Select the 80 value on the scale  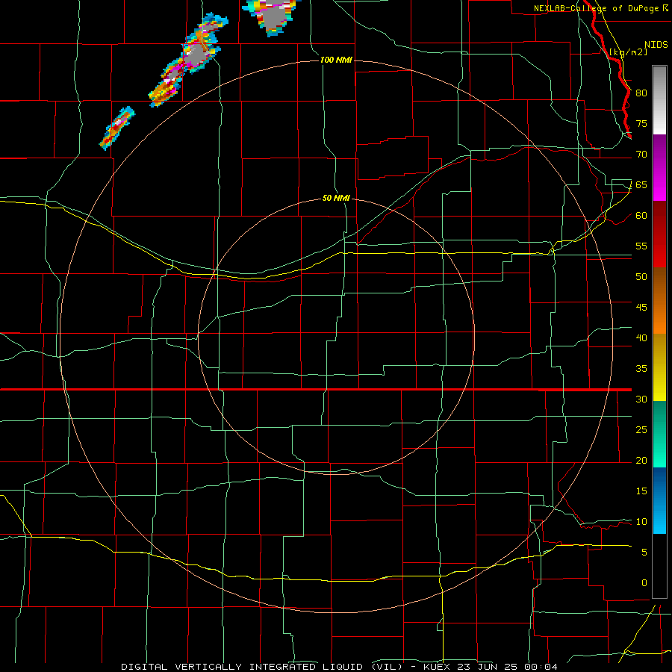(x=641, y=93)
